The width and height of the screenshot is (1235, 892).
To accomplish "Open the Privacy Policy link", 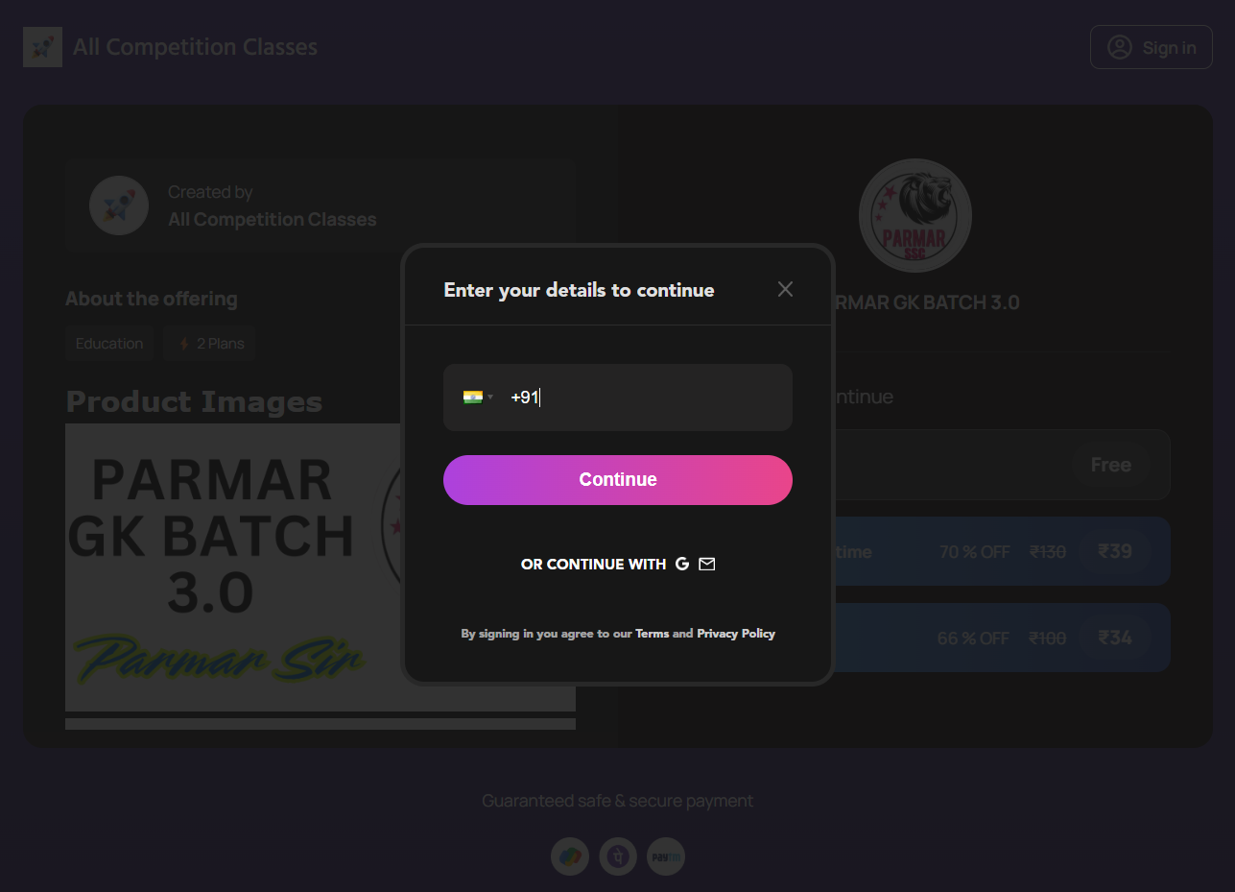I will point(735,633).
